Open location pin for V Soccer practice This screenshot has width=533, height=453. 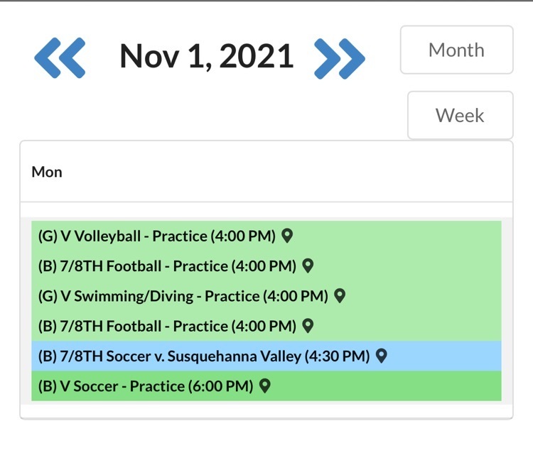265,386
